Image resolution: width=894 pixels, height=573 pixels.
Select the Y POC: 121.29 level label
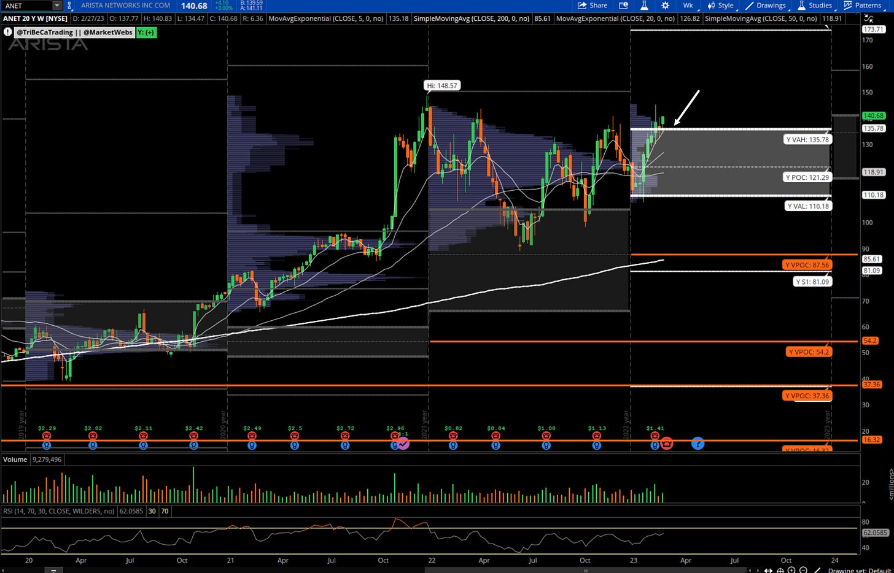pyautogui.click(x=807, y=177)
